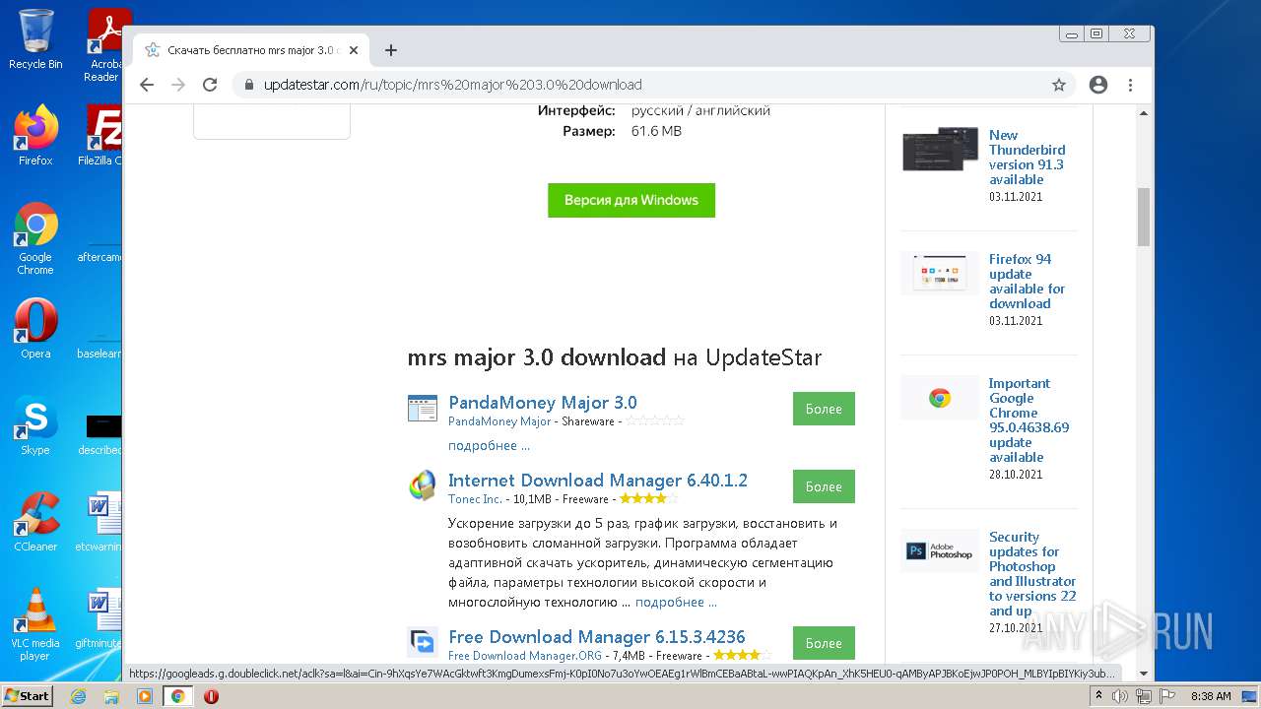
Task: Click the volume speaker tray icon
Action: (1122, 696)
